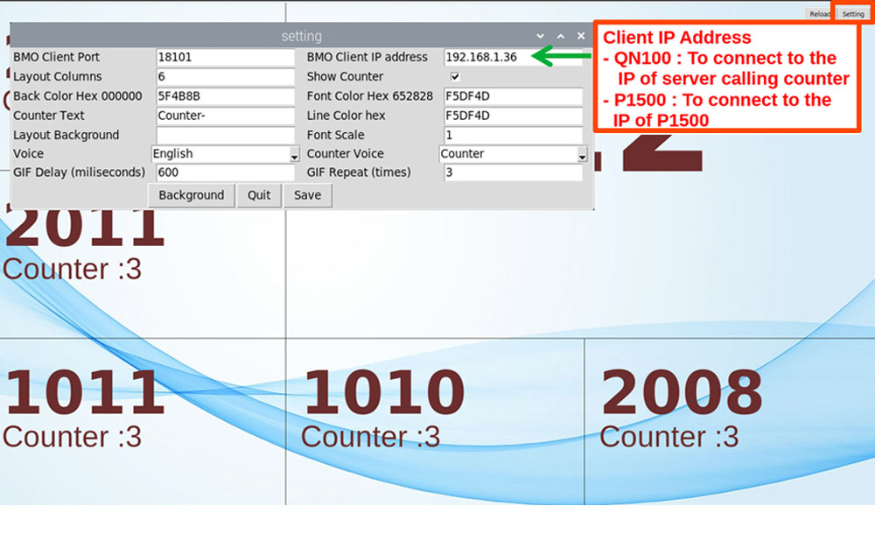This screenshot has height=534, width=875.
Task: Click queue number 1011
Action: point(86,393)
